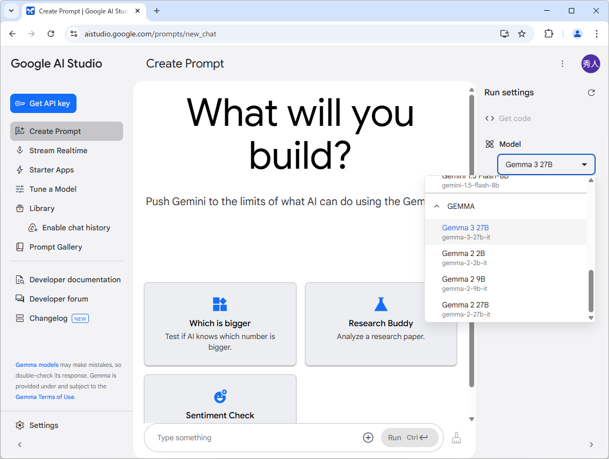Open the Starter Apps icon
609x459 pixels.
pyautogui.click(x=20, y=170)
